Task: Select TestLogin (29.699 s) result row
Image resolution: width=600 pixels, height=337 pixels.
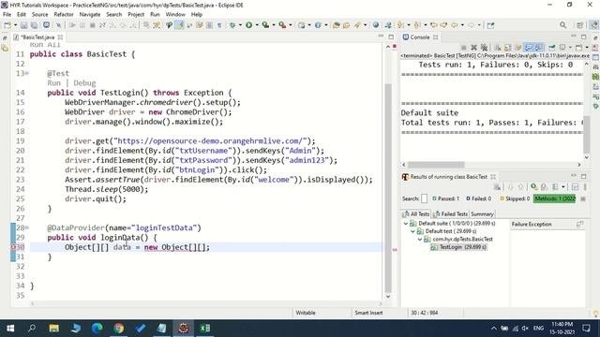Action: 458,247
